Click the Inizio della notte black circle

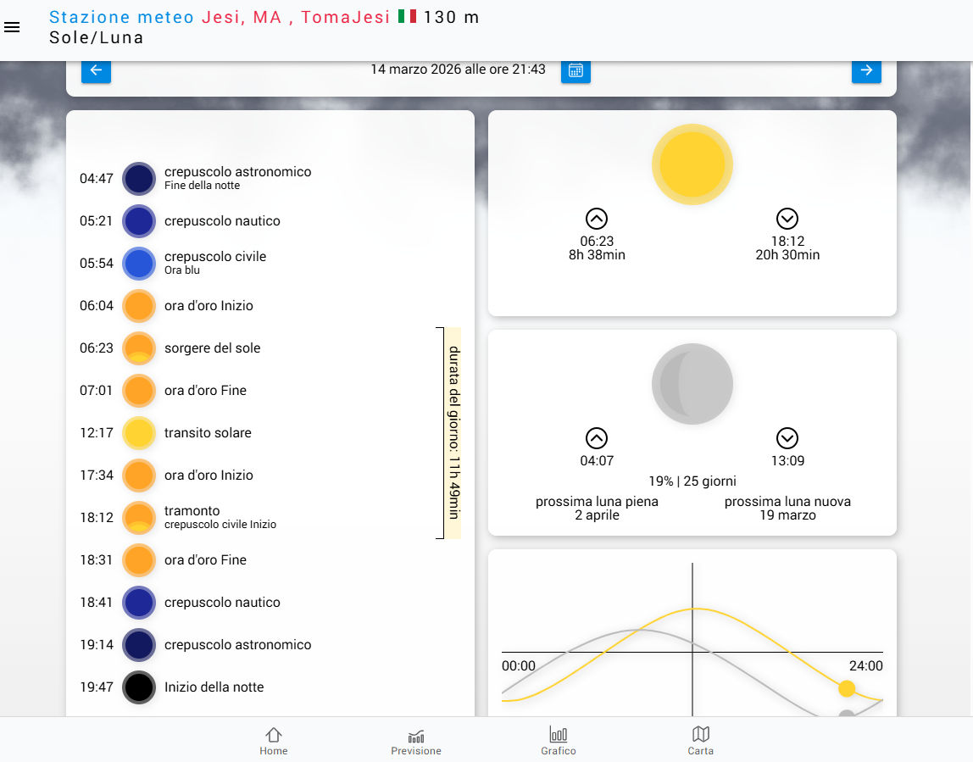coord(139,687)
